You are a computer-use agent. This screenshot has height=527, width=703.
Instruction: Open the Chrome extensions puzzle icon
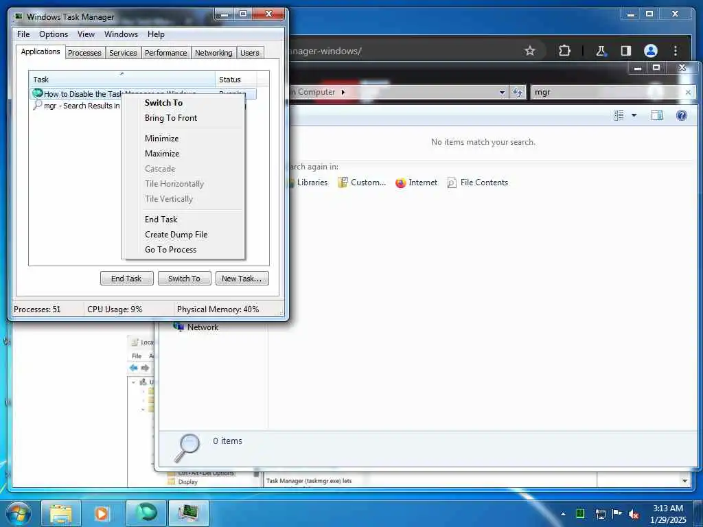[564, 51]
